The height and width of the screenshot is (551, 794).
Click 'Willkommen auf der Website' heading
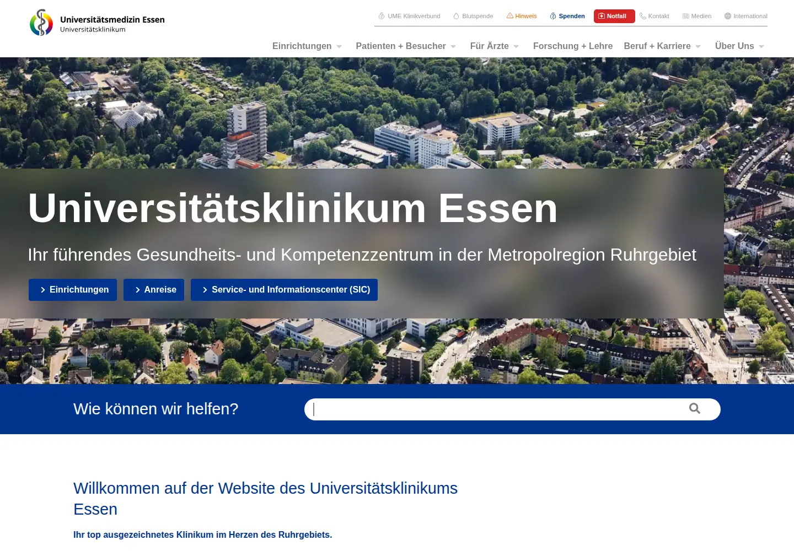(x=266, y=499)
